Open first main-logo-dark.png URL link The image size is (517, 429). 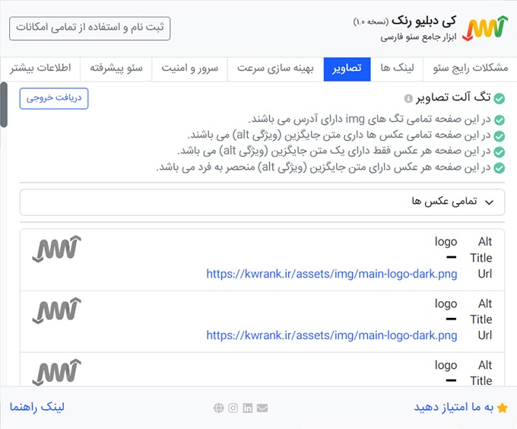point(331,274)
